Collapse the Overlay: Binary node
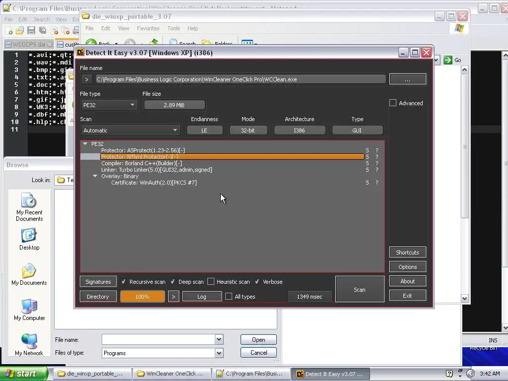The height and width of the screenshot is (381, 508). 95,176
